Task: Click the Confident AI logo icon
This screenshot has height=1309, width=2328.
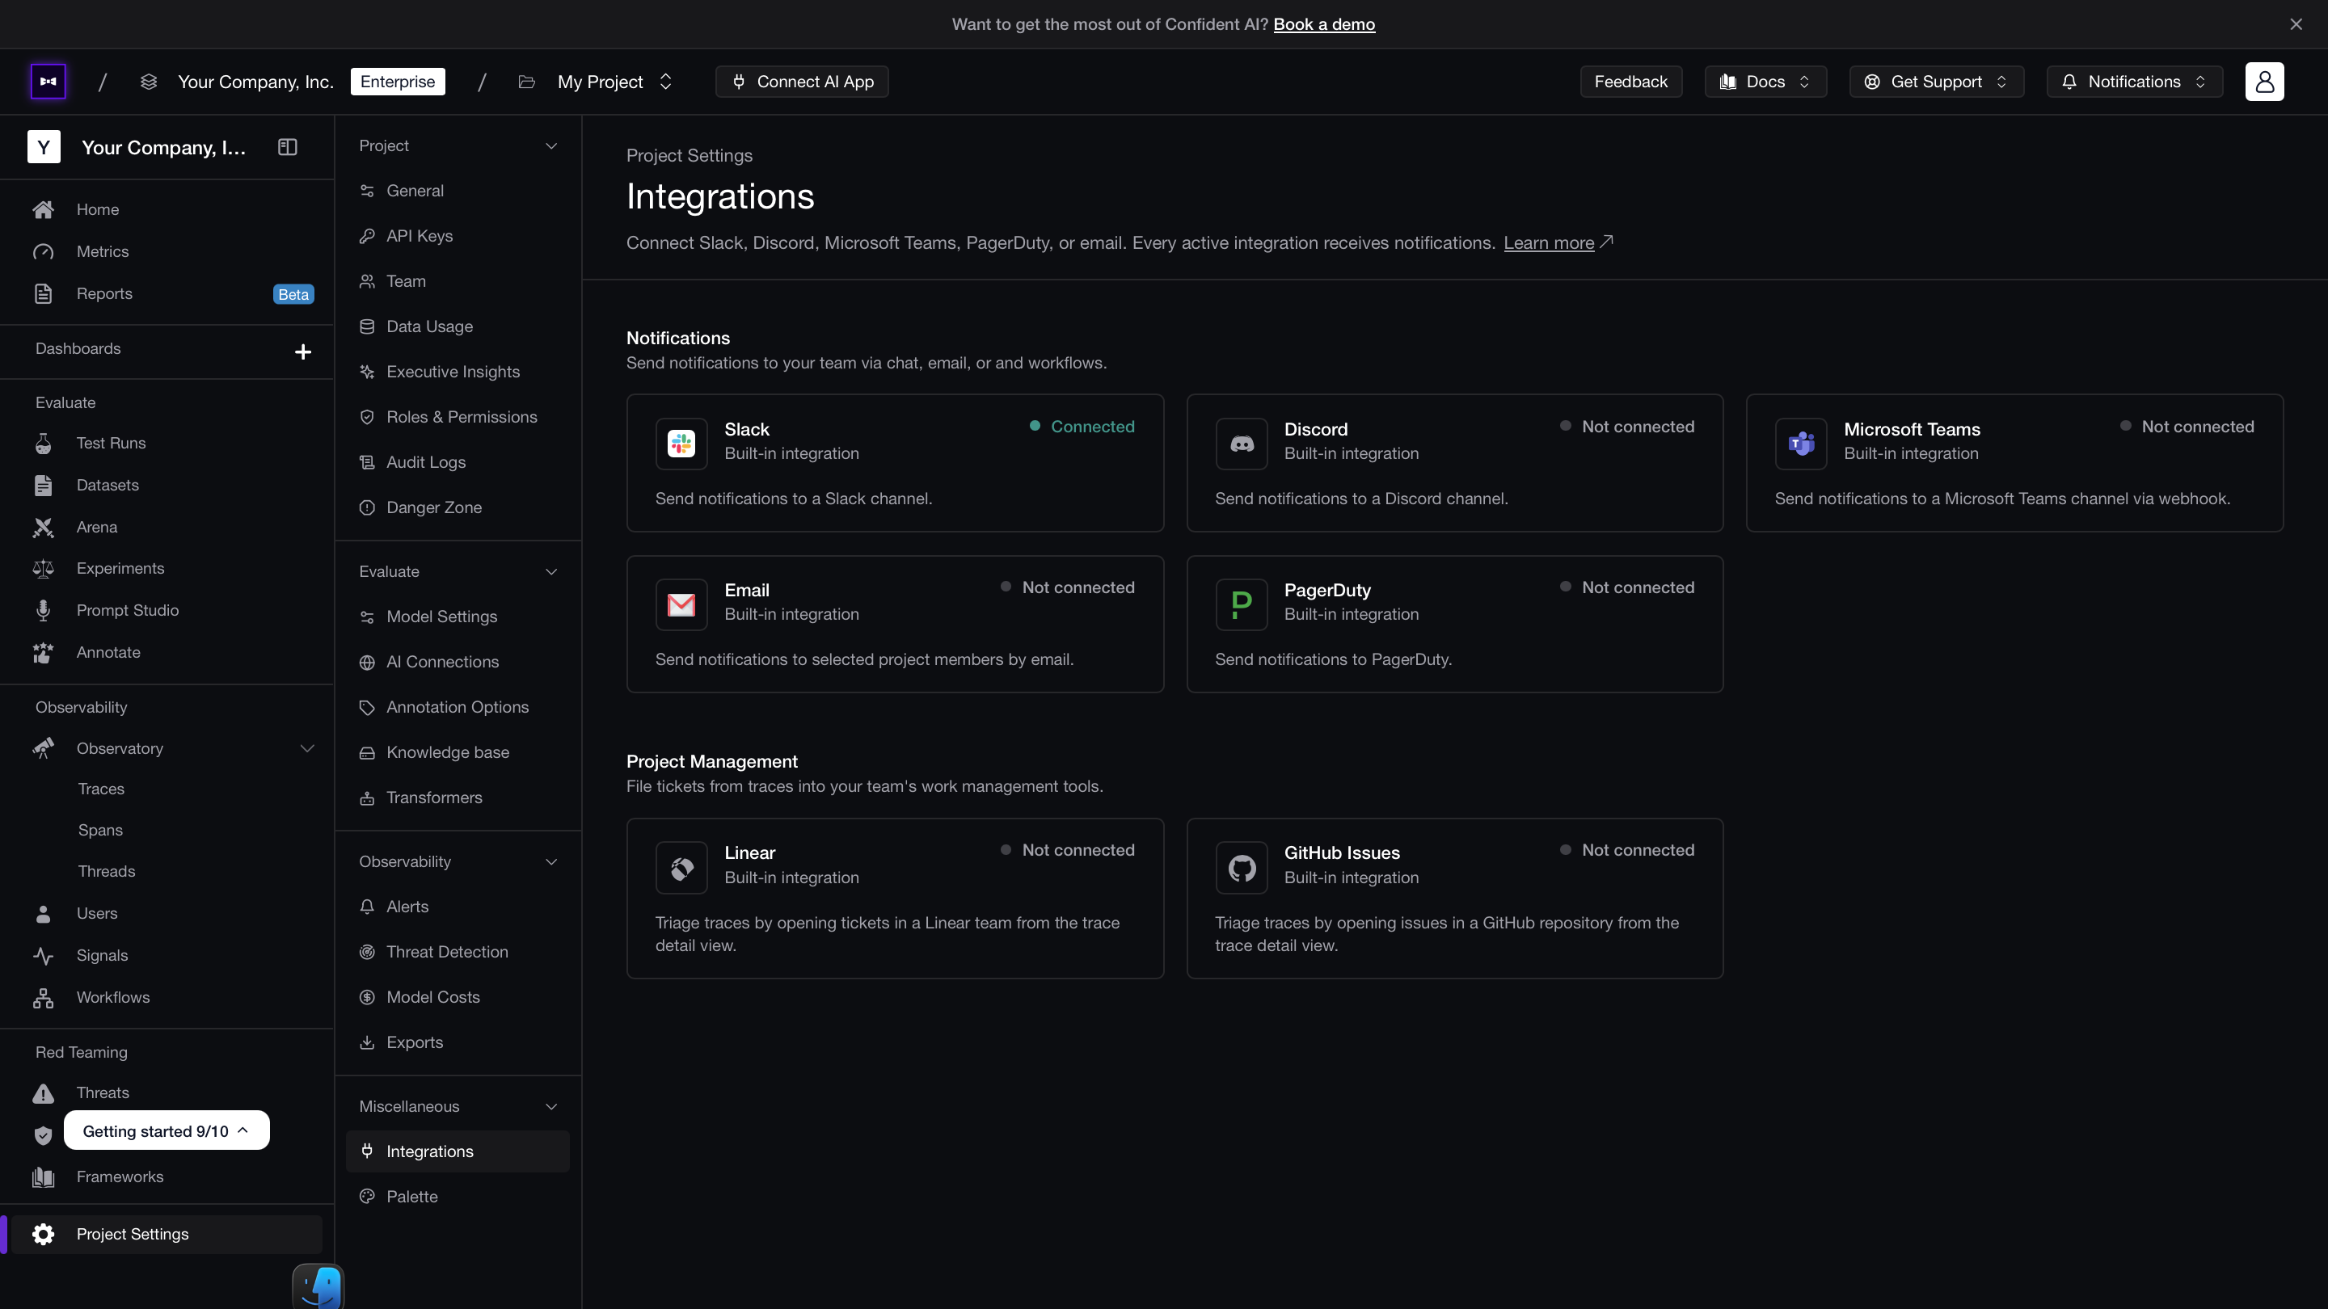Action: (x=48, y=82)
